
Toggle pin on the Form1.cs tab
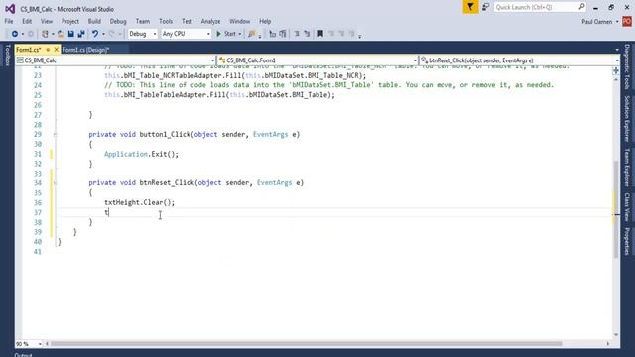[48, 50]
